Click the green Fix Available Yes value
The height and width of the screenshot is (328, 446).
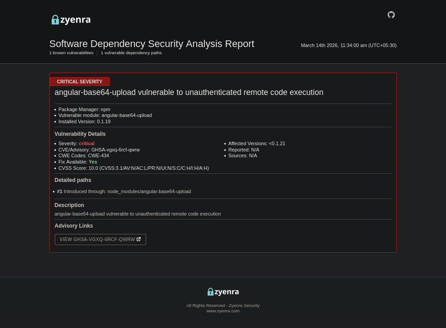(93, 162)
